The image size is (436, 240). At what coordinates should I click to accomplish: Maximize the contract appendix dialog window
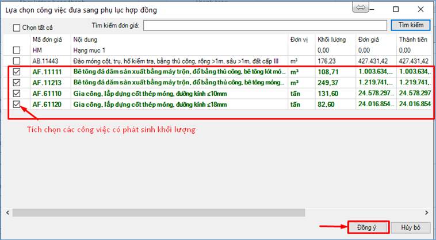point(396,10)
